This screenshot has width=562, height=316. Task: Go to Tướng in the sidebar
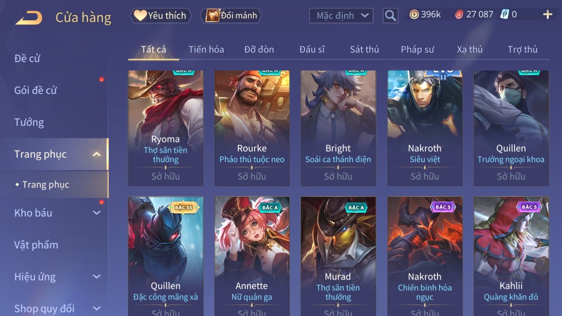tap(29, 122)
